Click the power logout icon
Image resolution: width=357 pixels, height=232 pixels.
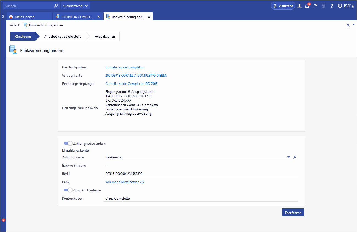coord(340,6)
